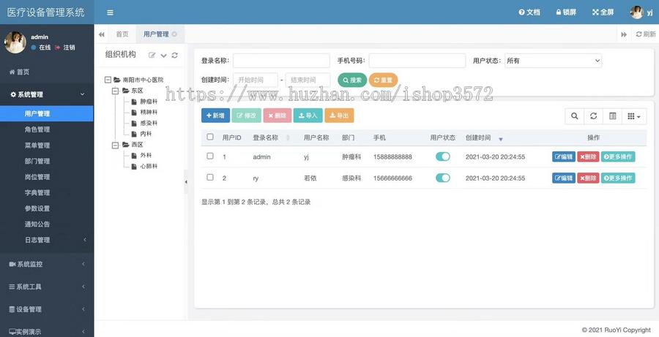The image size is (659, 337).
Task: Select 心肺科 in the organization tree
Action: pos(149,166)
